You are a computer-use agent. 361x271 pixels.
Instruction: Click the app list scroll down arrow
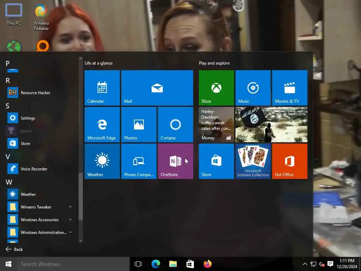point(81,241)
